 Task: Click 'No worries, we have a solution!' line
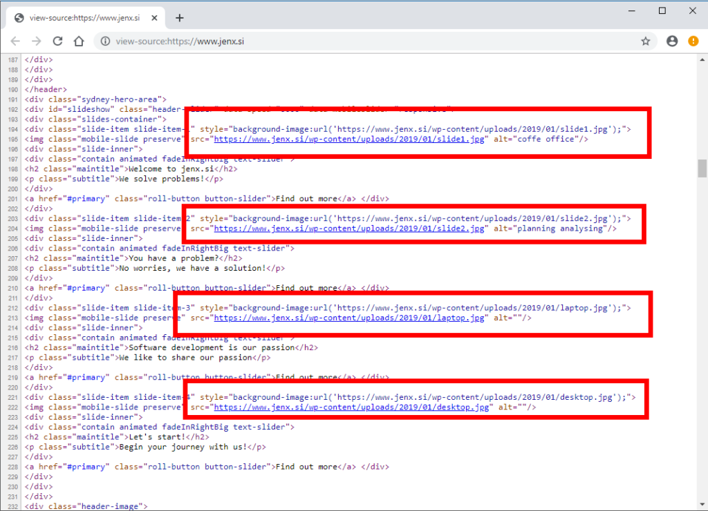click(155, 268)
